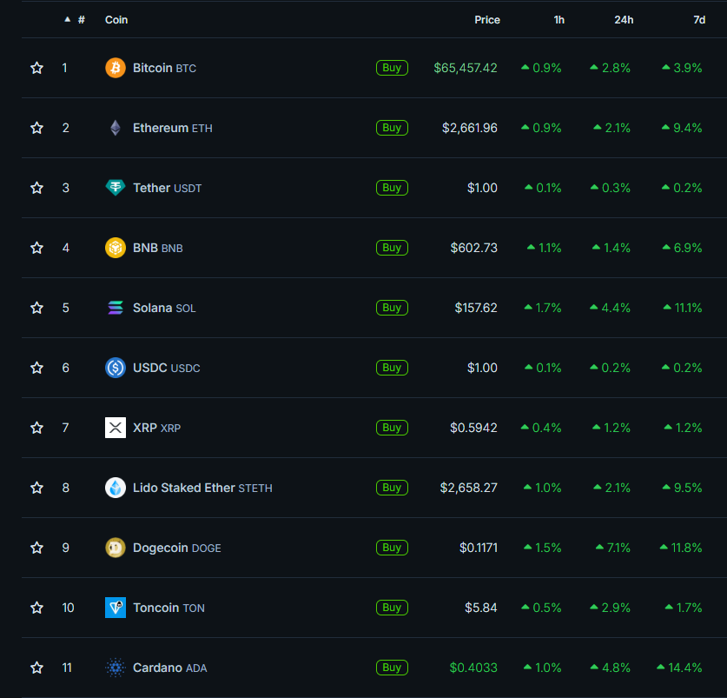The width and height of the screenshot is (727, 698).
Task: Add Solana to favorites via star
Action: 36,308
